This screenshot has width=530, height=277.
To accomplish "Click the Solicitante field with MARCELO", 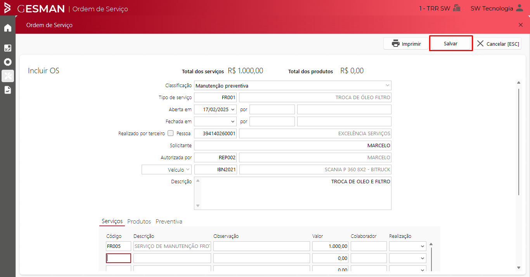I will [x=293, y=146].
